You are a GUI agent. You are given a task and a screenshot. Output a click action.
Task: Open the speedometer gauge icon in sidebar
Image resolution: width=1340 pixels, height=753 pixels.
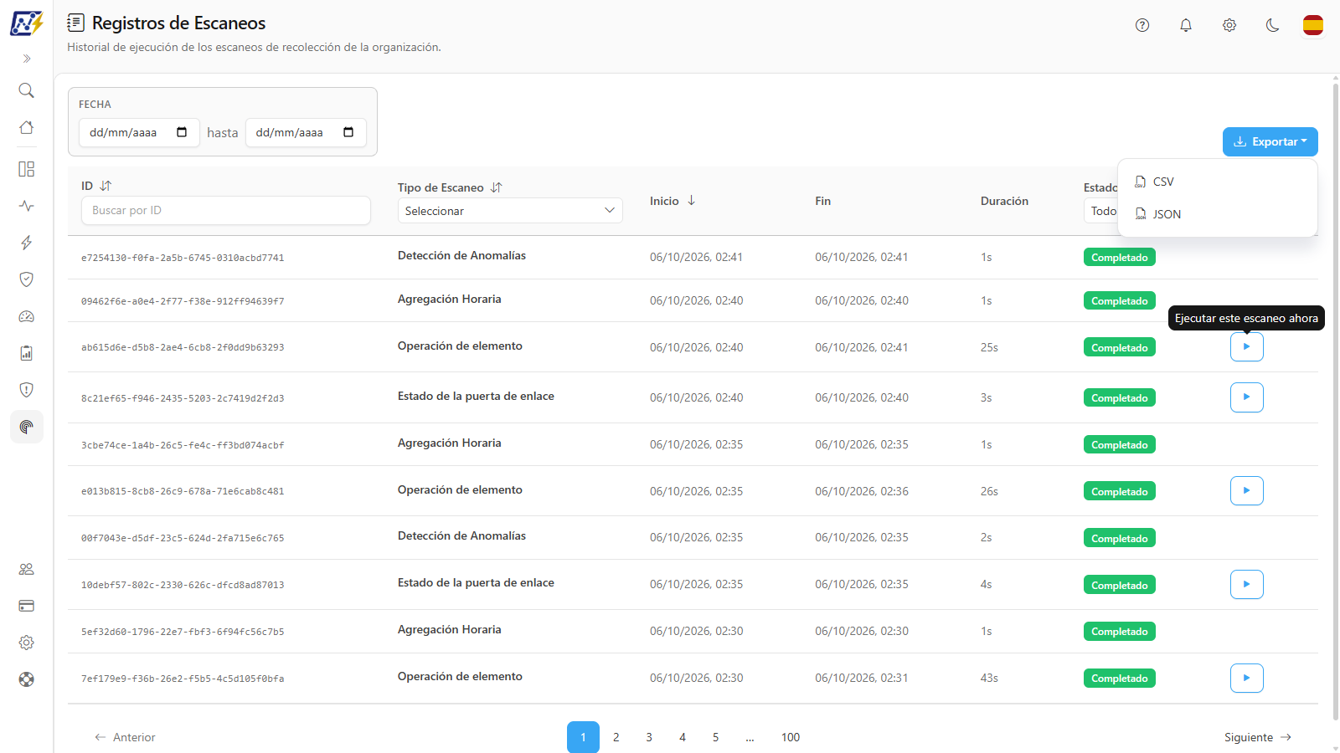pyautogui.click(x=27, y=316)
